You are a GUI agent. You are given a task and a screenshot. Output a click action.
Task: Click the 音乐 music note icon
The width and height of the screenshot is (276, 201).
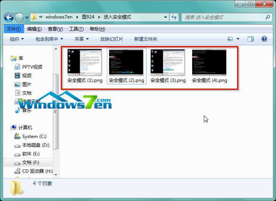17,110
